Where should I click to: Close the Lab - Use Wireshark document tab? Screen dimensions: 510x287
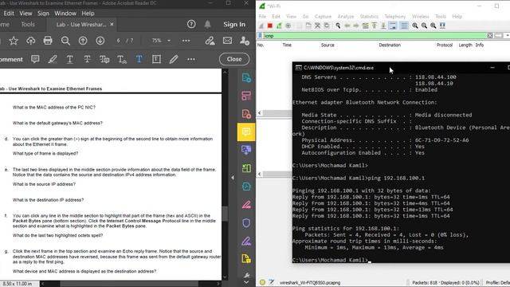112,25
